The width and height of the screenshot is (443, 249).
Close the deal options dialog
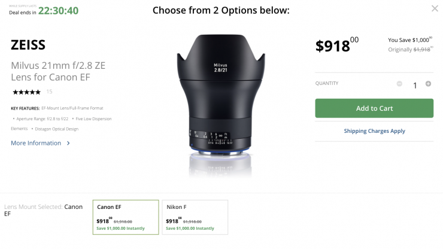click(435, 8)
